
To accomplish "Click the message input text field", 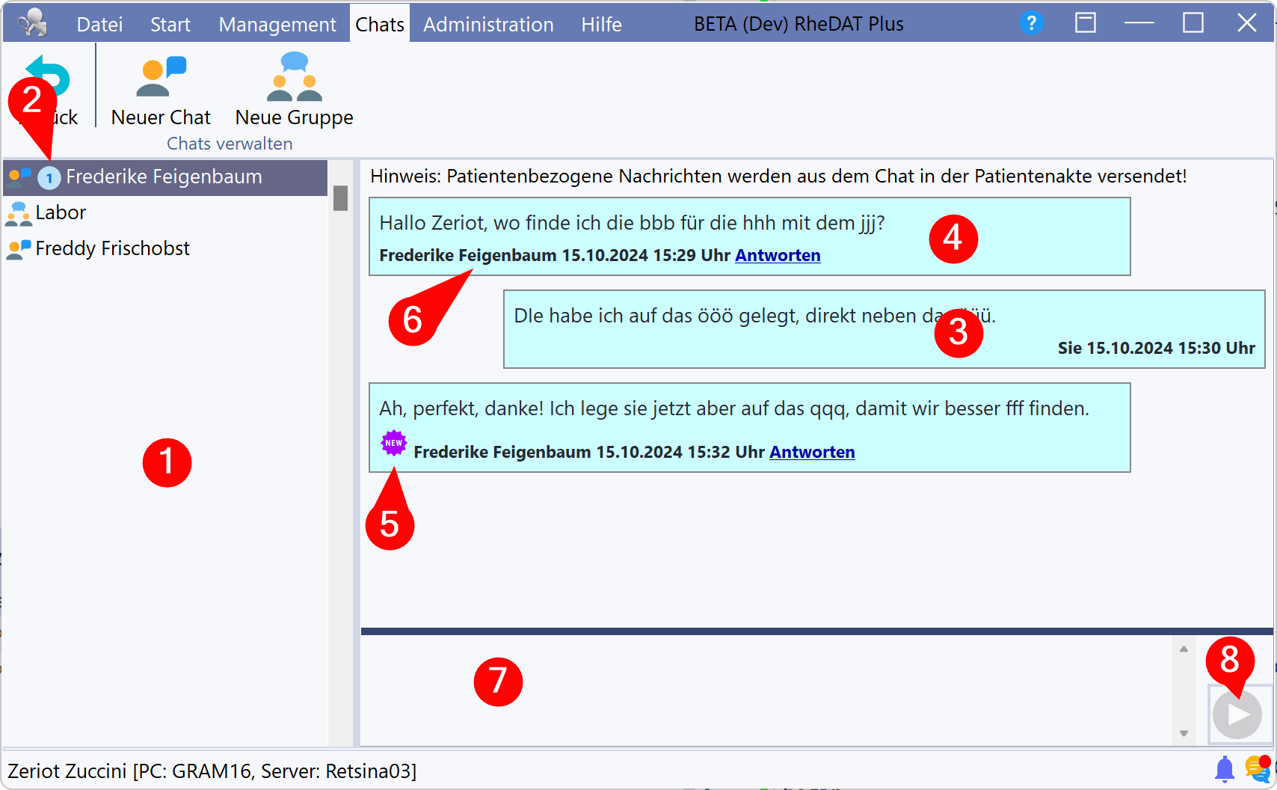I will [x=763, y=690].
